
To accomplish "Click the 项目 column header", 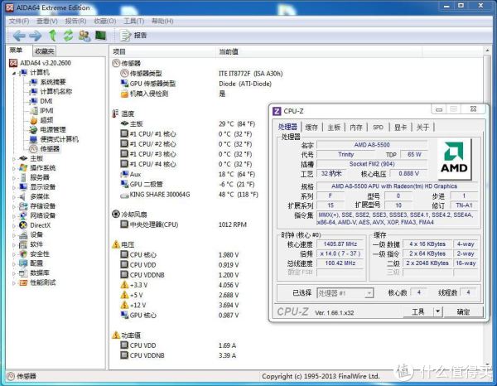I will point(163,51).
